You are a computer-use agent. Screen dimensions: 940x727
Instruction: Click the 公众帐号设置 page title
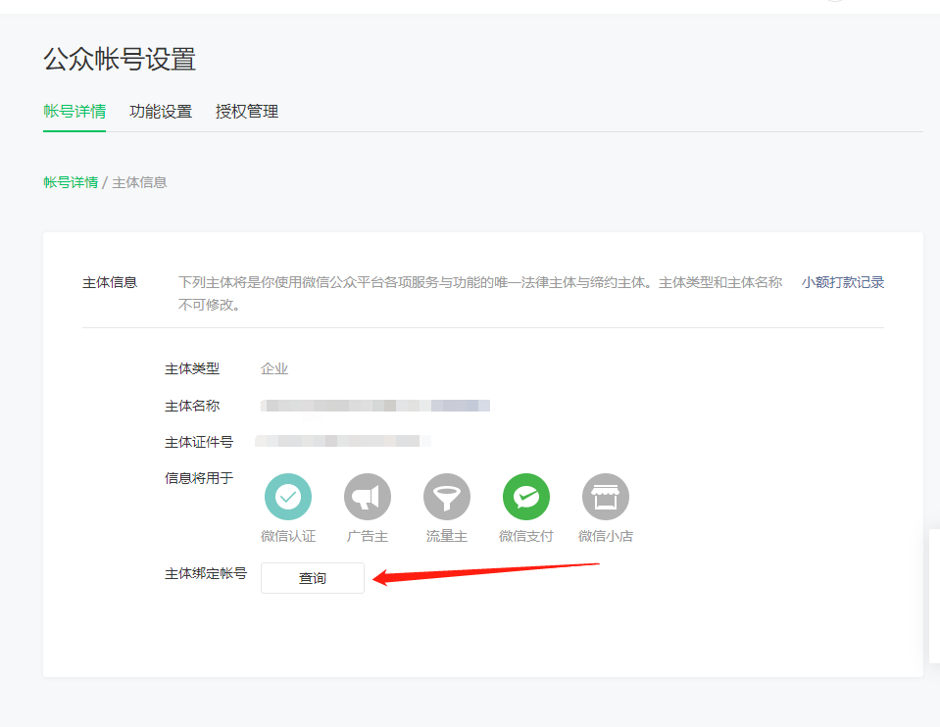point(120,60)
